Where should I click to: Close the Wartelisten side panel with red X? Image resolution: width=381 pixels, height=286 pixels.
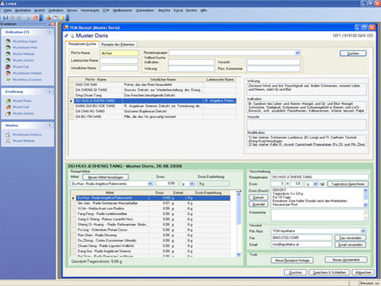[x=53, y=24]
